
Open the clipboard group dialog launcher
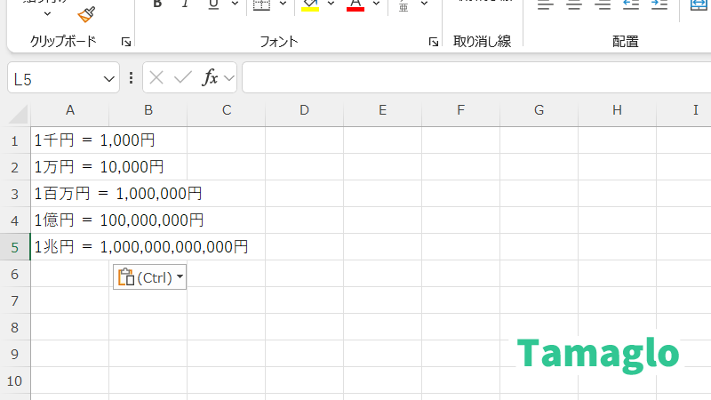pyautogui.click(x=125, y=42)
